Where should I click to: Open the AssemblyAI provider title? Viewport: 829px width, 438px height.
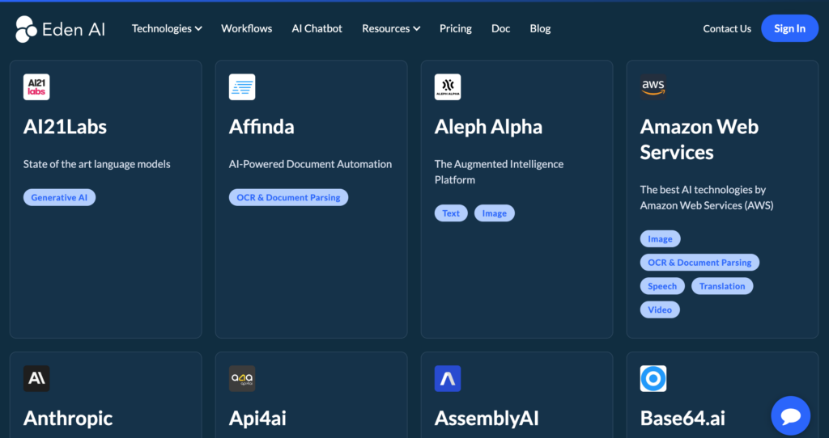click(487, 419)
